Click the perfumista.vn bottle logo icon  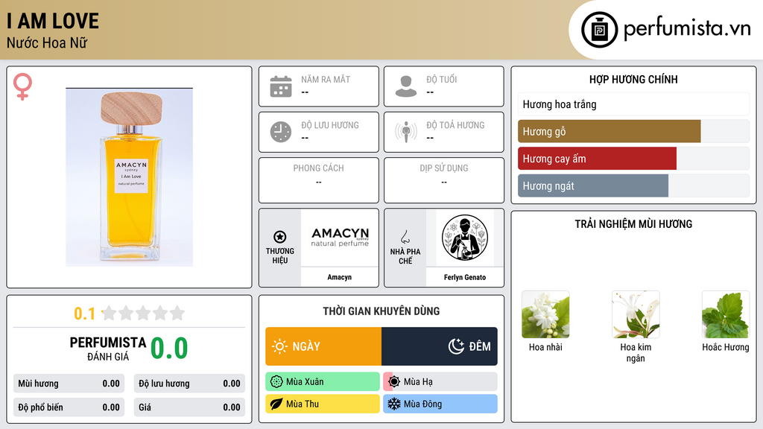tap(599, 30)
